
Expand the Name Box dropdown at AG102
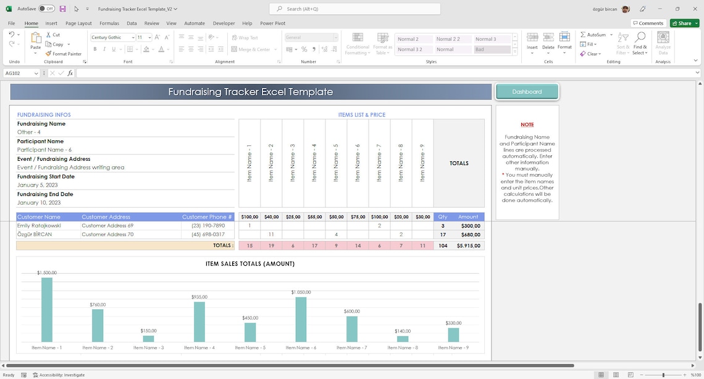[36, 73]
